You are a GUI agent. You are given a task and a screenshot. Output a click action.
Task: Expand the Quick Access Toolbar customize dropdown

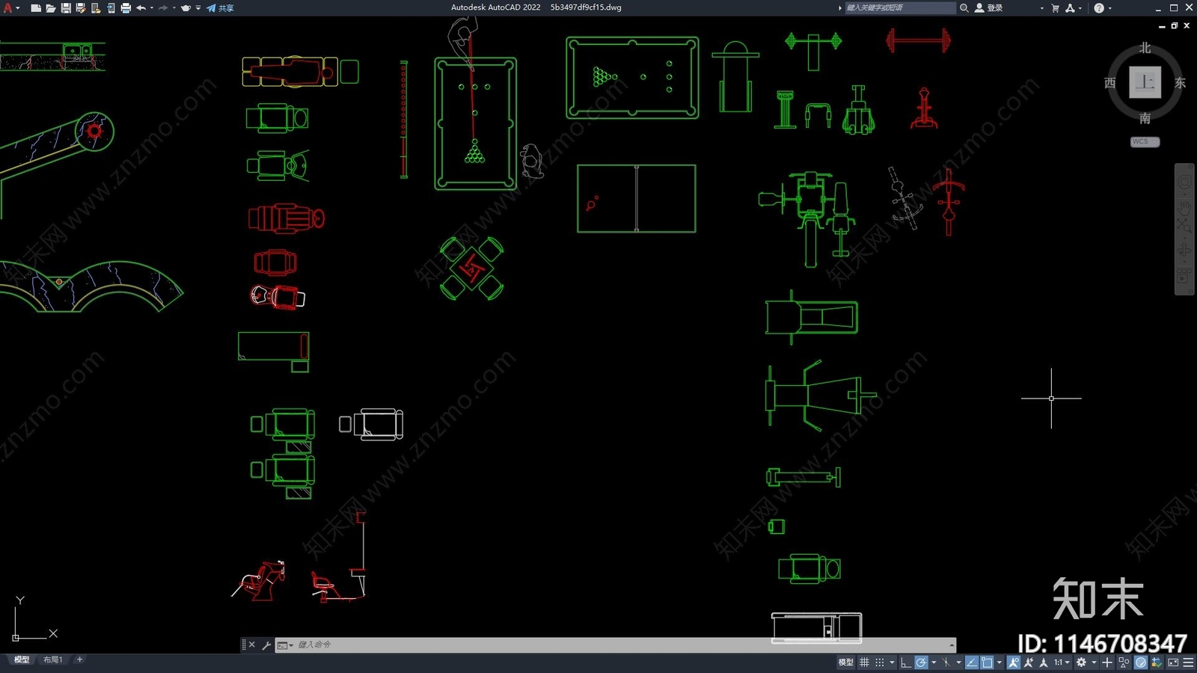tap(198, 8)
